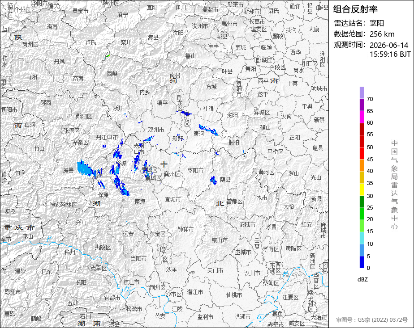Viewport: 414px width, 328px height.
Task: Click the legend value '0'
Action: tap(368, 268)
